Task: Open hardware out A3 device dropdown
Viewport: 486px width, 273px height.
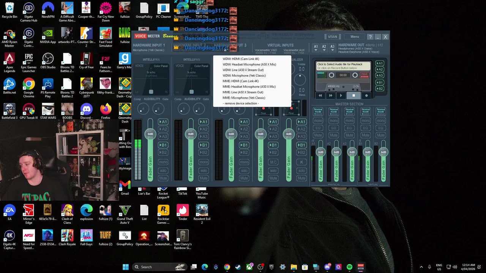Action: 332,47
